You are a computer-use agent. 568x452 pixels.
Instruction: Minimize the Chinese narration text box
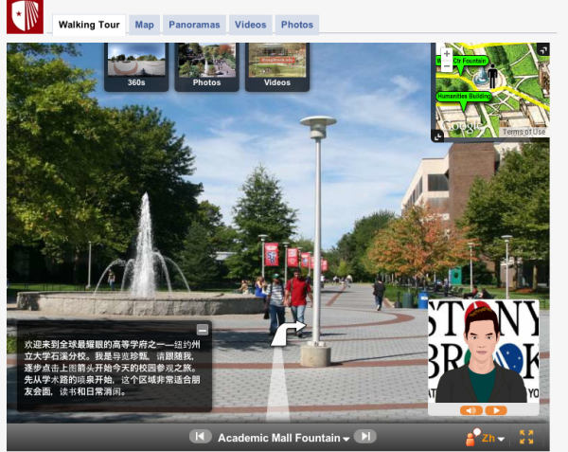[203, 330]
